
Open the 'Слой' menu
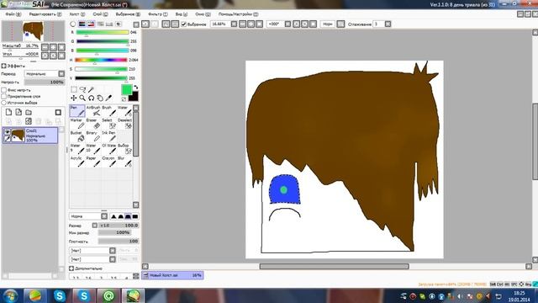click(x=100, y=14)
